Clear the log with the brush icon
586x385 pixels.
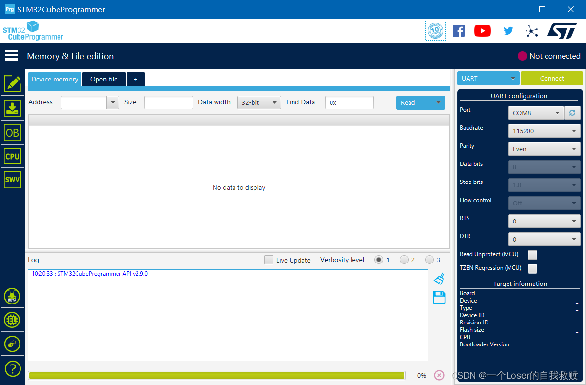439,279
